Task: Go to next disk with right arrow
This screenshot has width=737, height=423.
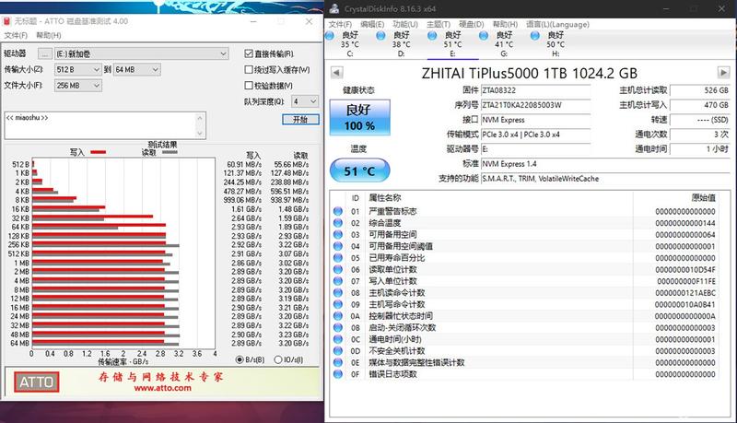Action: 723,73
